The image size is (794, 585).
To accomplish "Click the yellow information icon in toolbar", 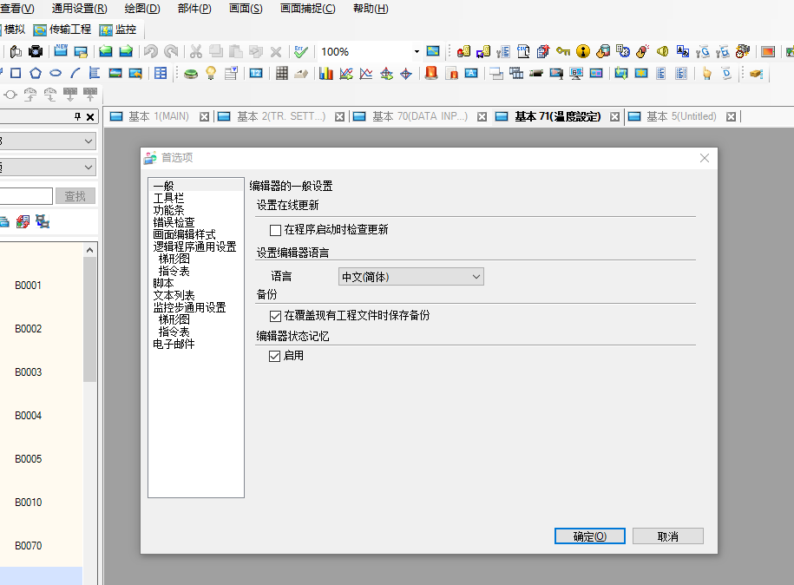I will pos(583,52).
